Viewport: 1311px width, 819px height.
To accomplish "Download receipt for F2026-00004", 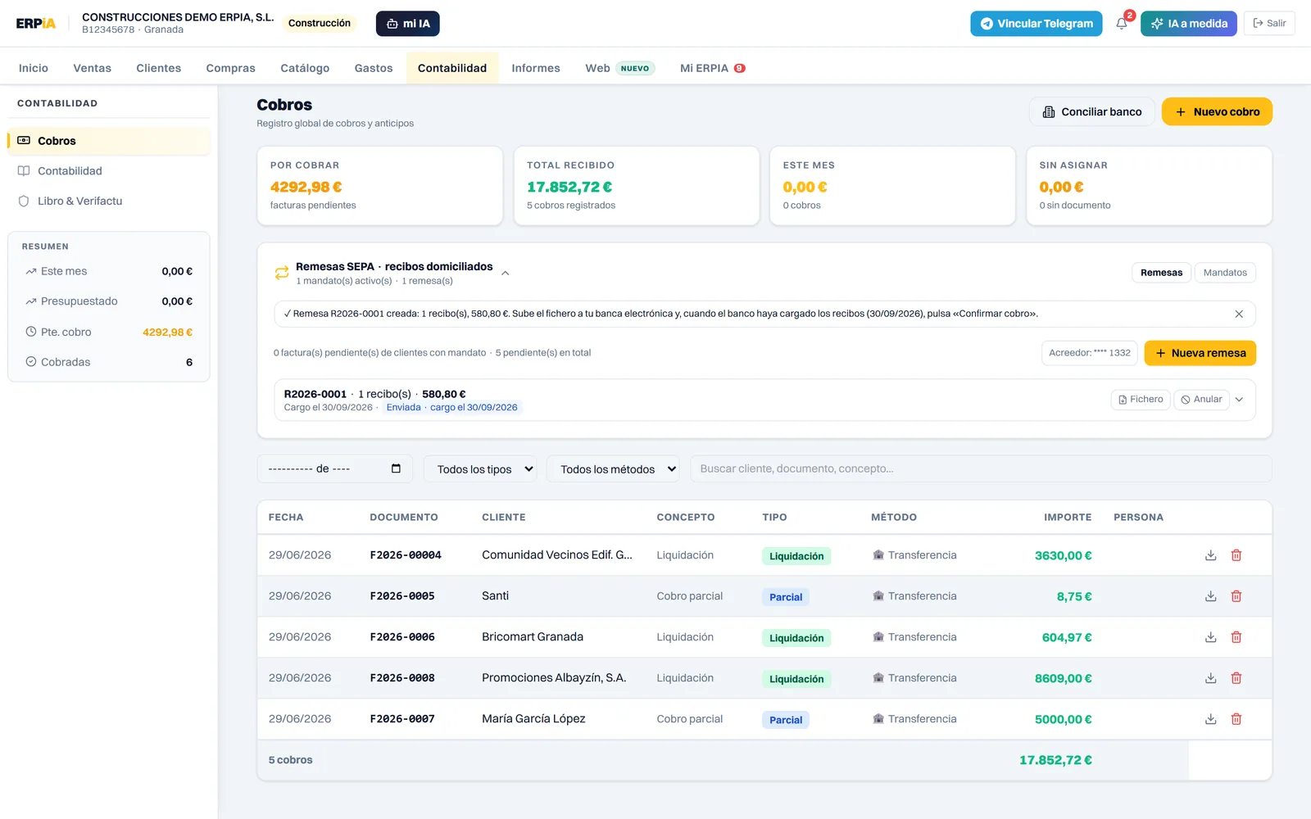I will click(1210, 555).
